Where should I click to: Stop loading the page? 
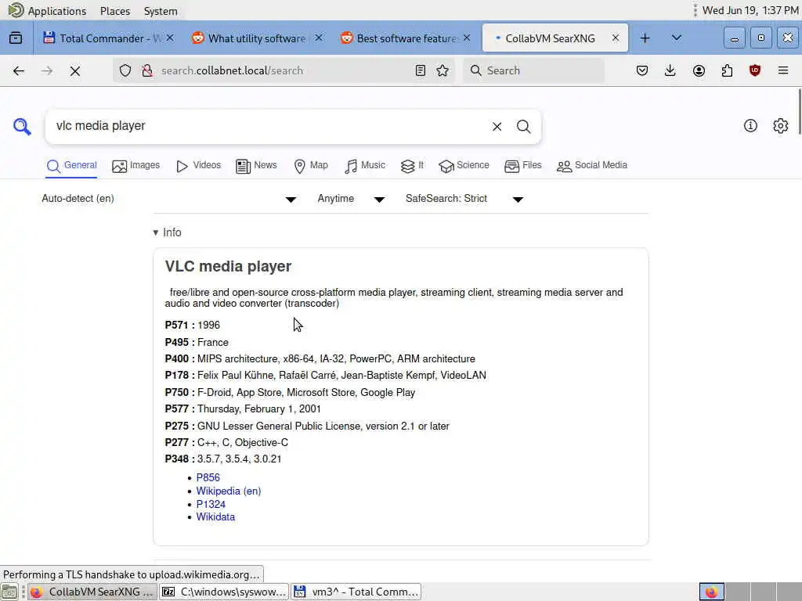tap(75, 70)
